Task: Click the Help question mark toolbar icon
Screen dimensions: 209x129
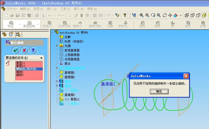Action: (125, 15)
